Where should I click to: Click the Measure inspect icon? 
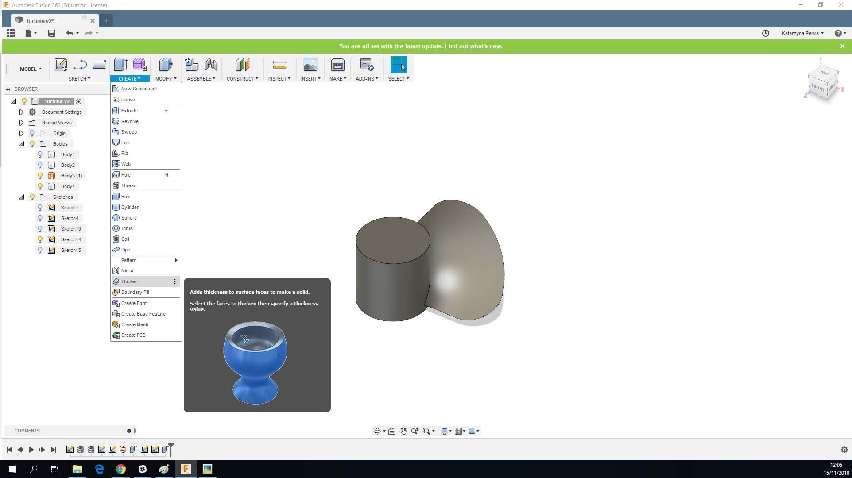coord(279,65)
